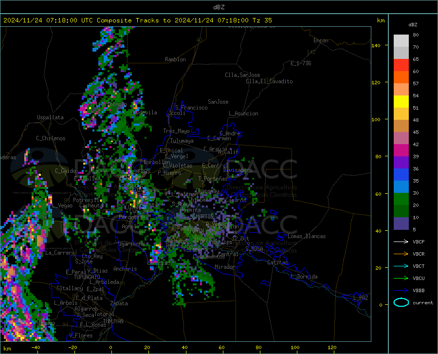The height and width of the screenshot is (354, 438).
Task: Select the magenta 39 dBZ legend swatch
Action: point(401,150)
